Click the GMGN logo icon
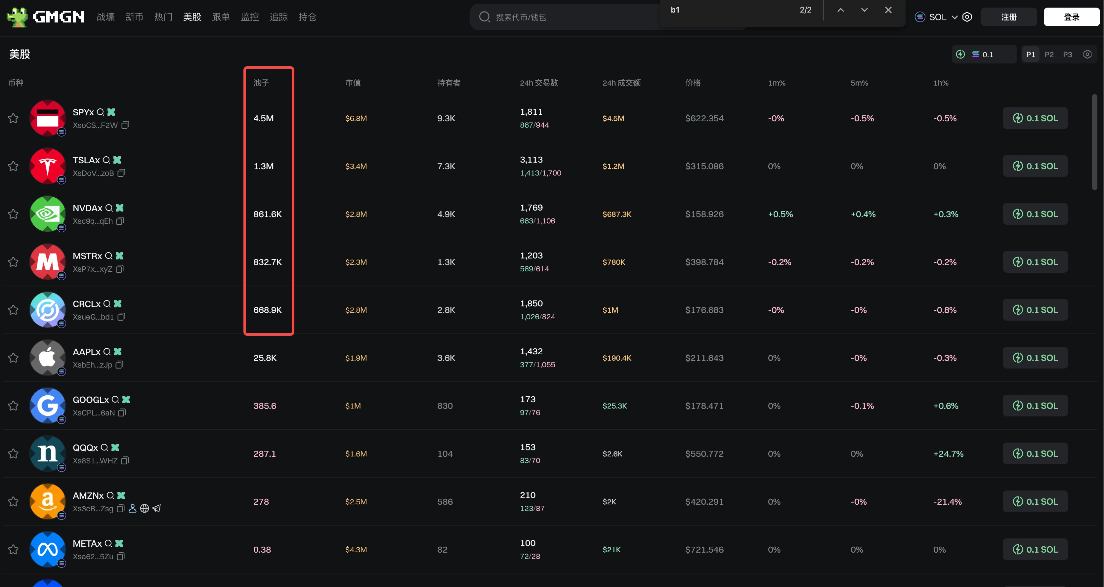 pos(17,17)
